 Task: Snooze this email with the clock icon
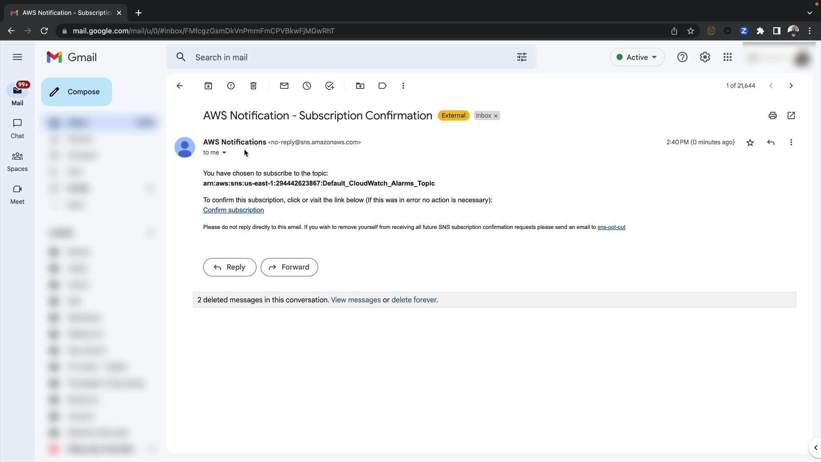[307, 86]
